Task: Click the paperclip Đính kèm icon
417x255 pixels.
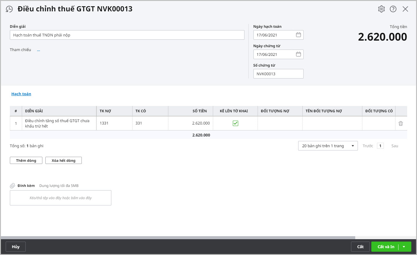Action: [13, 186]
